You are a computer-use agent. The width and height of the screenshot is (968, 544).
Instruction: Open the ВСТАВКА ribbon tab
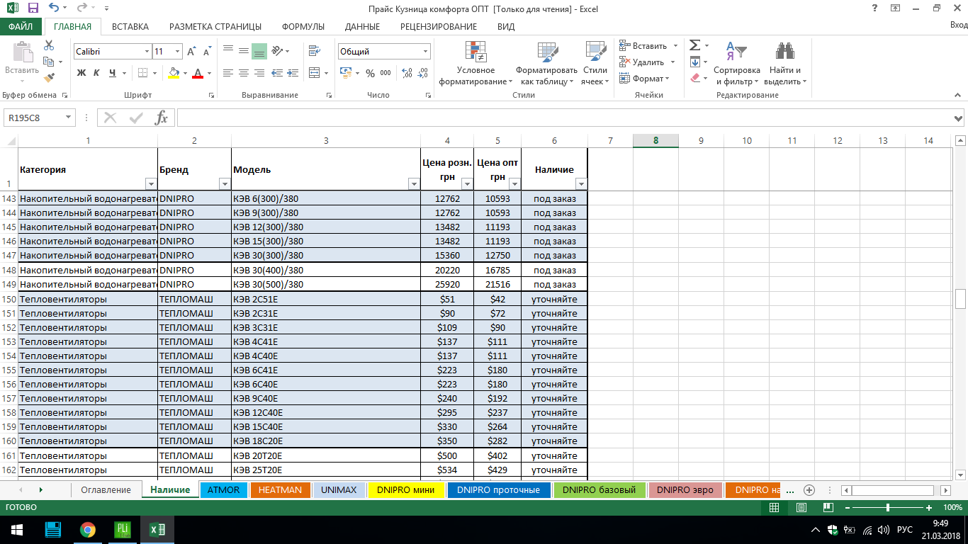(130, 27)
